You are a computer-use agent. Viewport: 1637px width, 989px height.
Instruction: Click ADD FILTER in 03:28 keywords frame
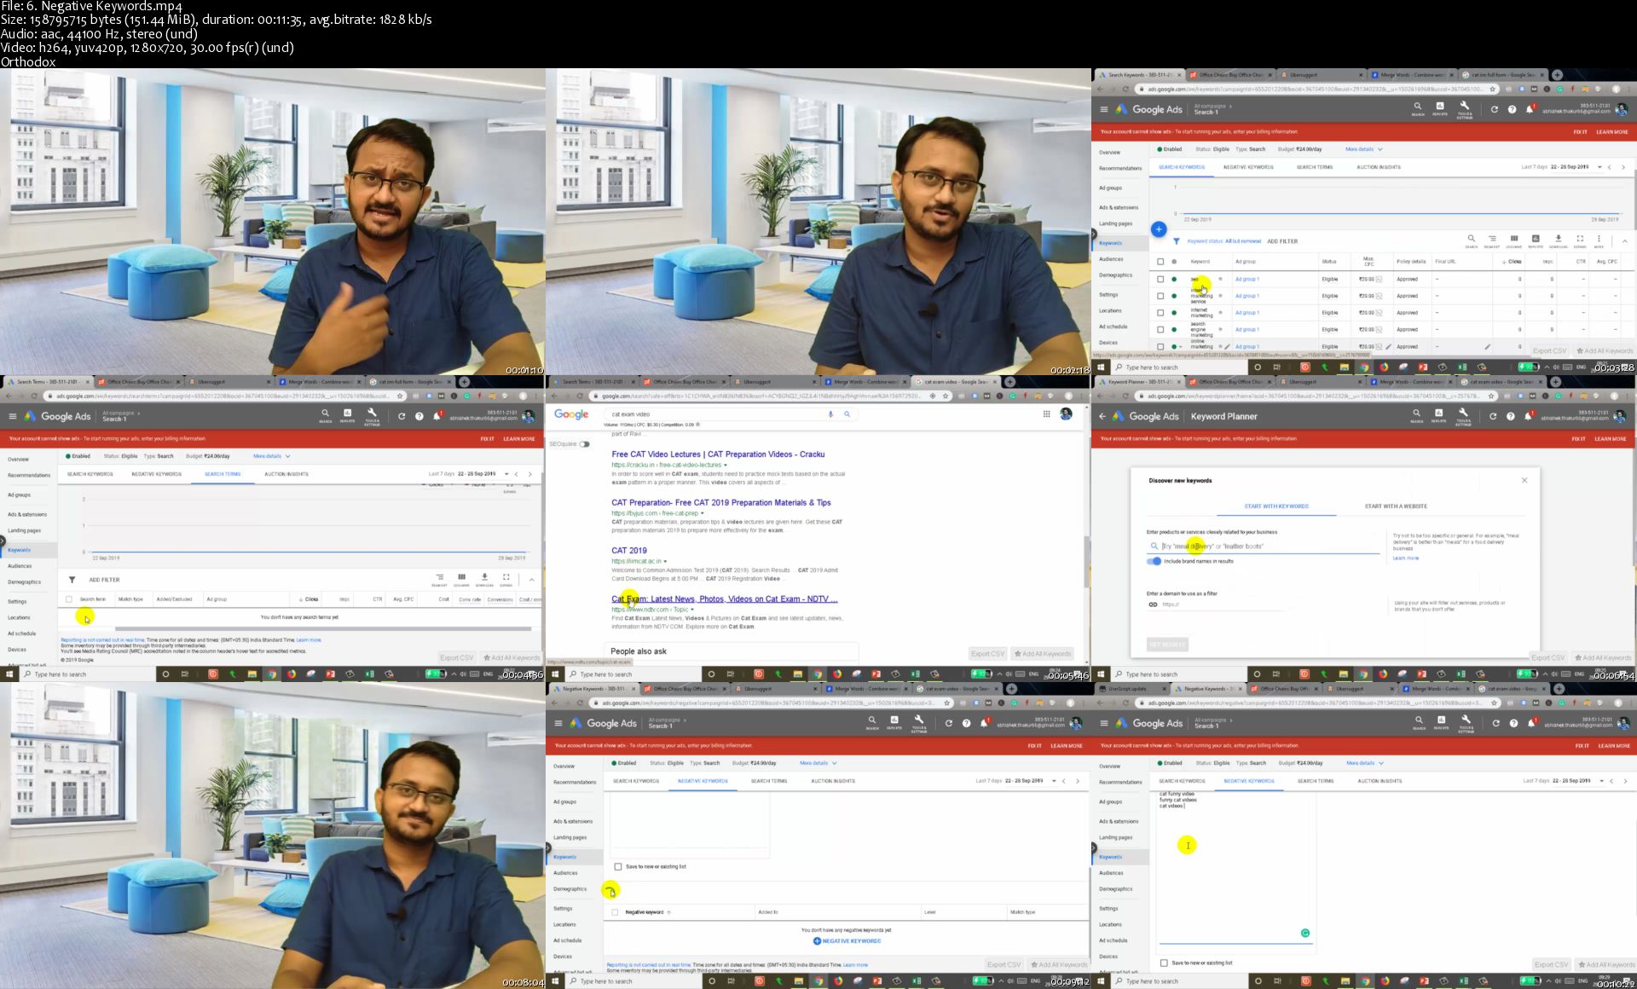point(1282,241)
